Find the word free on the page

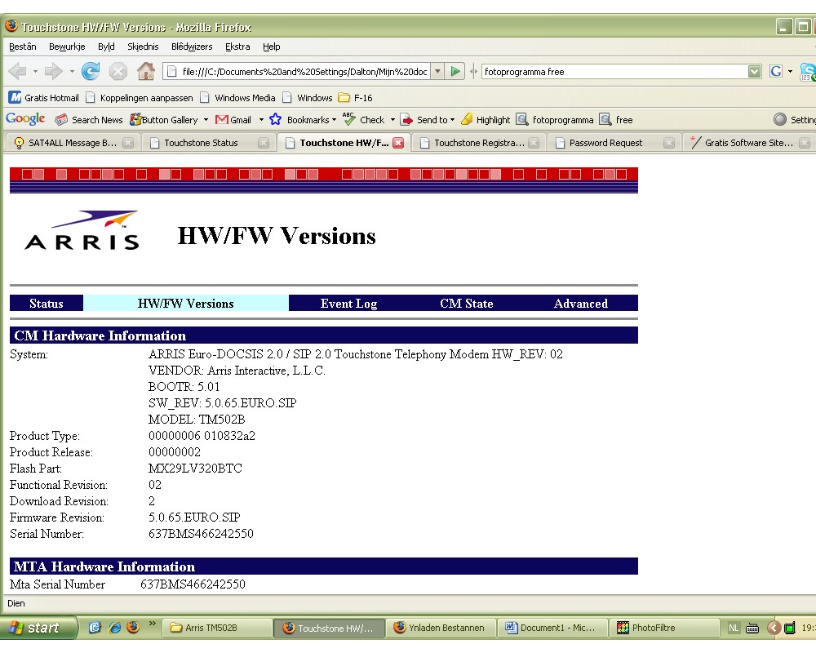tap(616, 120)
